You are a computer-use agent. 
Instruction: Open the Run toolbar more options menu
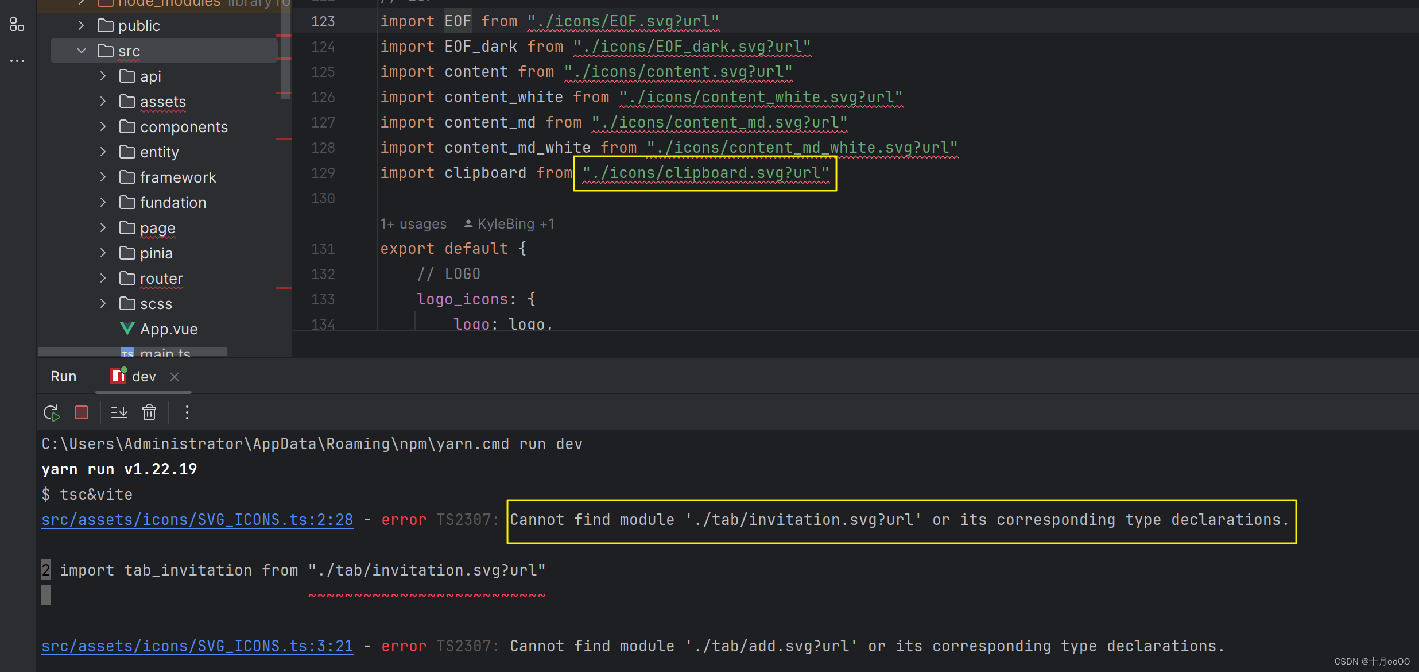click(x=187, y=412)
